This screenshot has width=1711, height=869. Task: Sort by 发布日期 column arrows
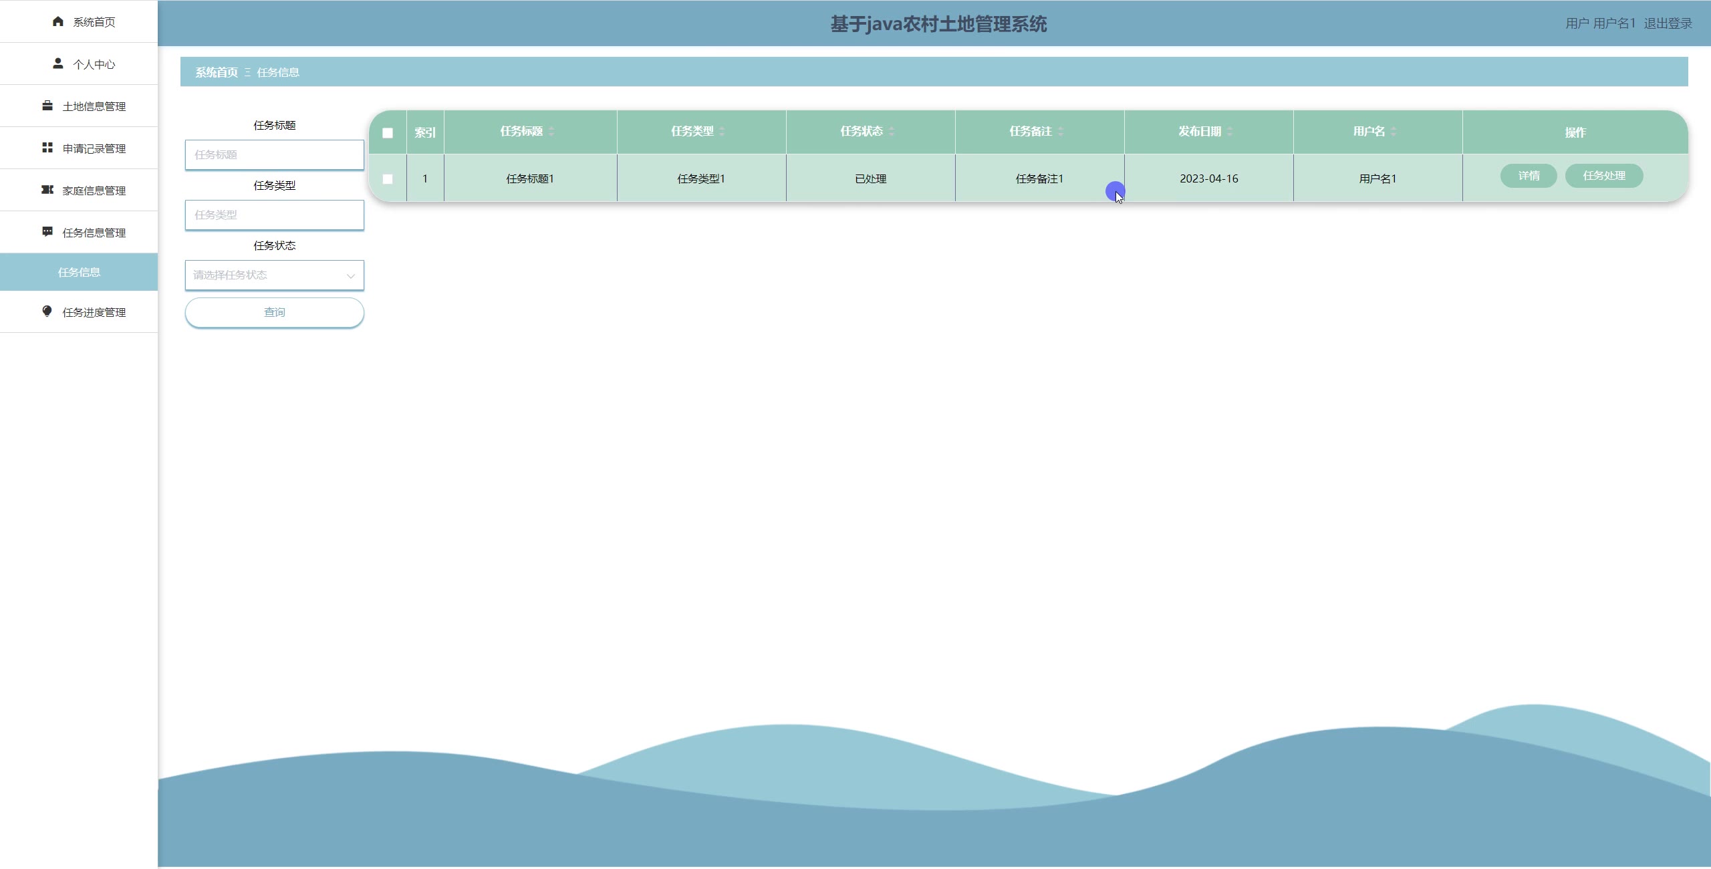1230,132
